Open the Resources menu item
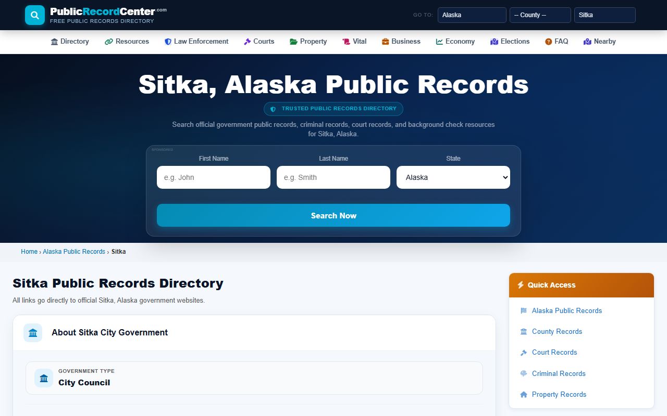667x416 pixels. pos(127,42)
